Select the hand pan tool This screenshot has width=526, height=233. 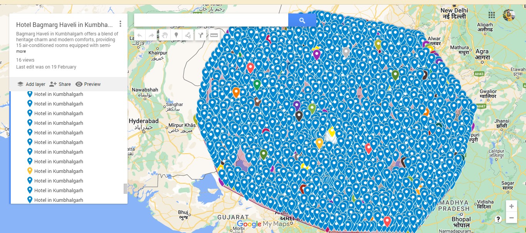tap(165, 35)
